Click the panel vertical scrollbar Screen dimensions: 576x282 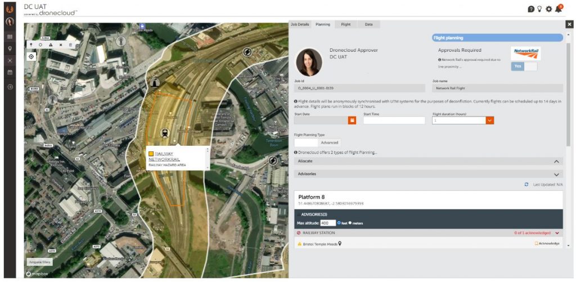pos(568,94)
